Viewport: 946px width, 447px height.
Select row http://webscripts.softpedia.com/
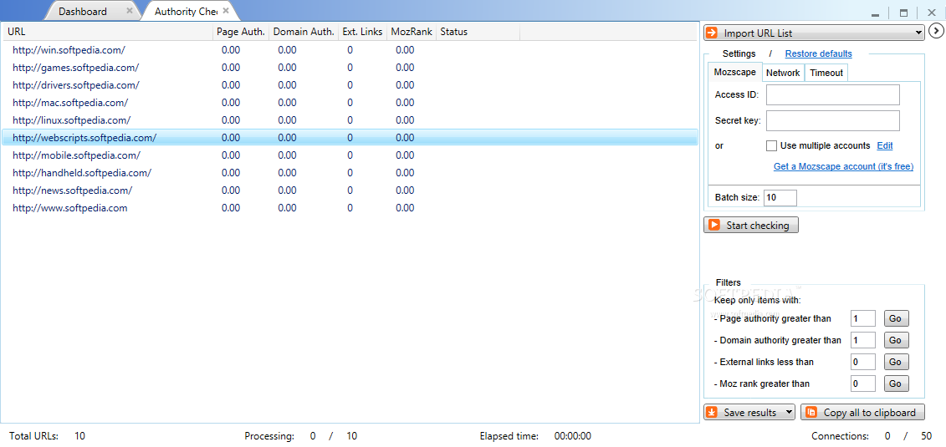[350, 137]
